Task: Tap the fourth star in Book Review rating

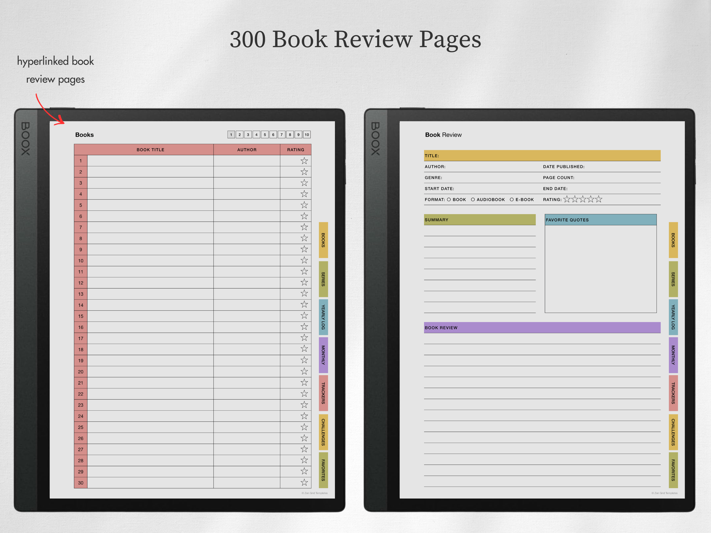Action: coord(591,199)
